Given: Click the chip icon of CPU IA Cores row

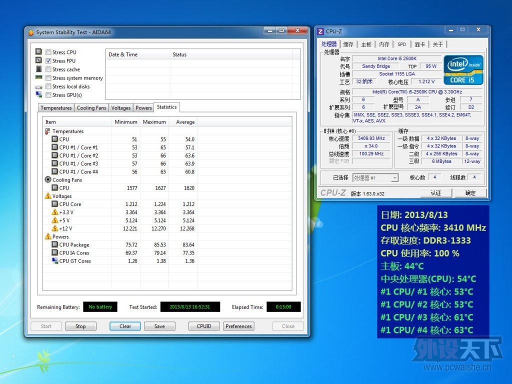Looking at the screenshot, I should [x=55, y=252].
